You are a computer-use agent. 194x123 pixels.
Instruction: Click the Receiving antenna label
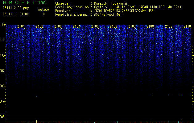(71, 14)
